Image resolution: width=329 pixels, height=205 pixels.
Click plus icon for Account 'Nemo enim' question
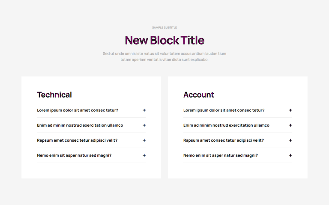pyautogui.click(x=290, y=155)
